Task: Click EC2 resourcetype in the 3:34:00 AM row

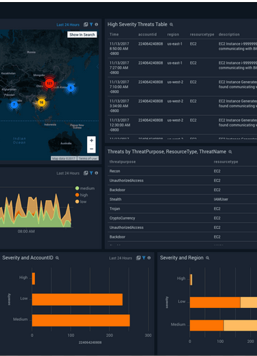Action: [193, 101]
